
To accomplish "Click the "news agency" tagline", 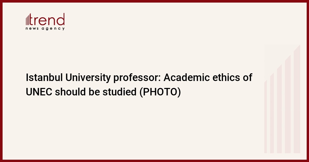I will tap(45, 29).
